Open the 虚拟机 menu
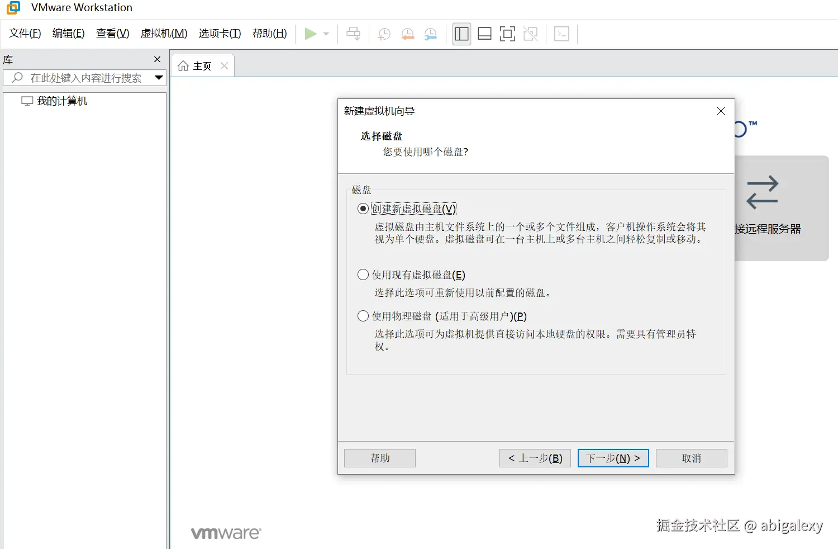The width and height of the screenshot is (838, 549). pyautogui.click(x=164, y=34)
